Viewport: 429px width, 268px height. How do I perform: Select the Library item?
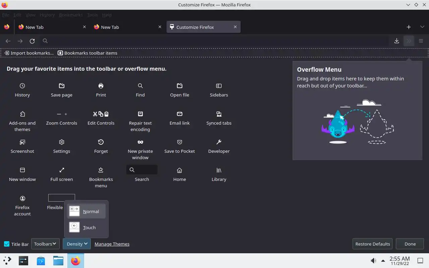tap(219, 175)
